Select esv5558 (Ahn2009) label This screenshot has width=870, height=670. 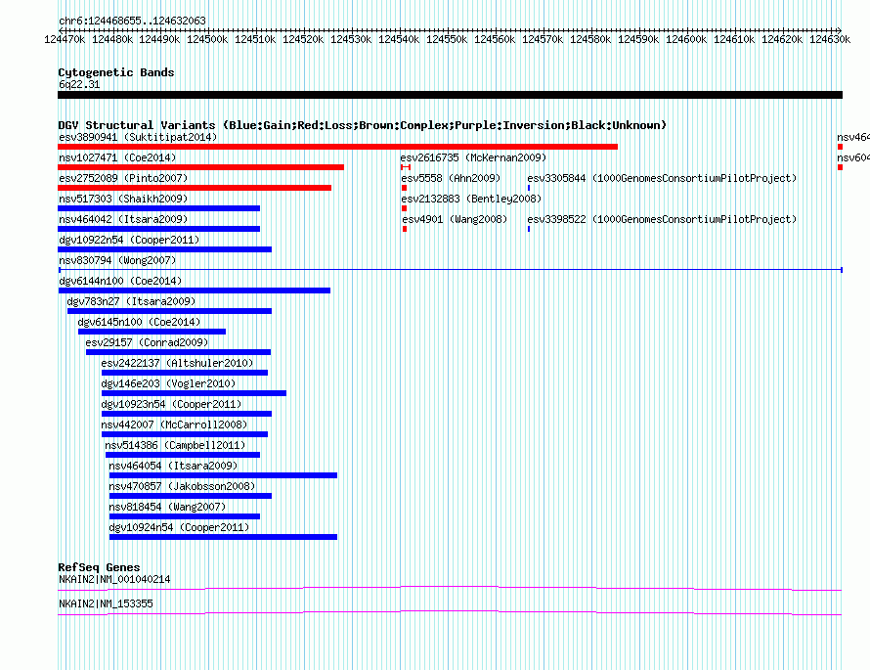click(451, 178)
